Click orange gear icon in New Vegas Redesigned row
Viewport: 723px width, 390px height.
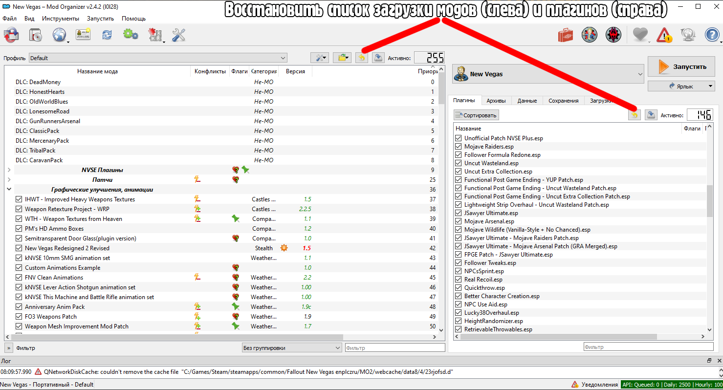pos(284,248)
